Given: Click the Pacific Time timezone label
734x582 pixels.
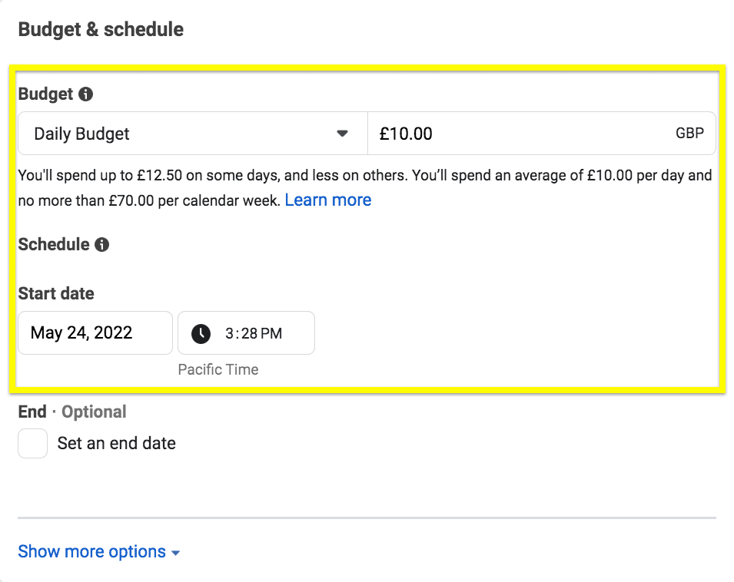Looking at the screenshot, I should pyautogui.click(x=218, y=369).
